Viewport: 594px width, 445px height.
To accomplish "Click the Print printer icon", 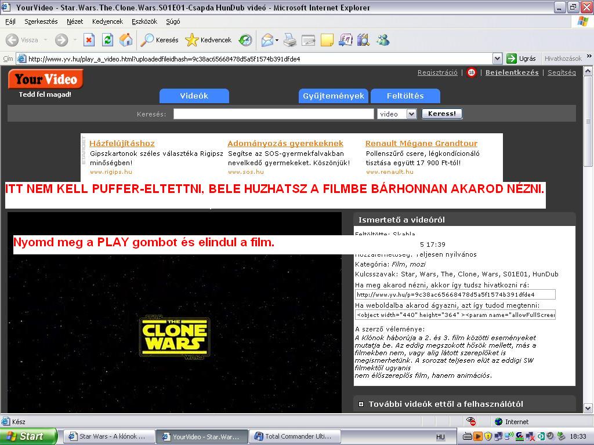I will [290, 40].
